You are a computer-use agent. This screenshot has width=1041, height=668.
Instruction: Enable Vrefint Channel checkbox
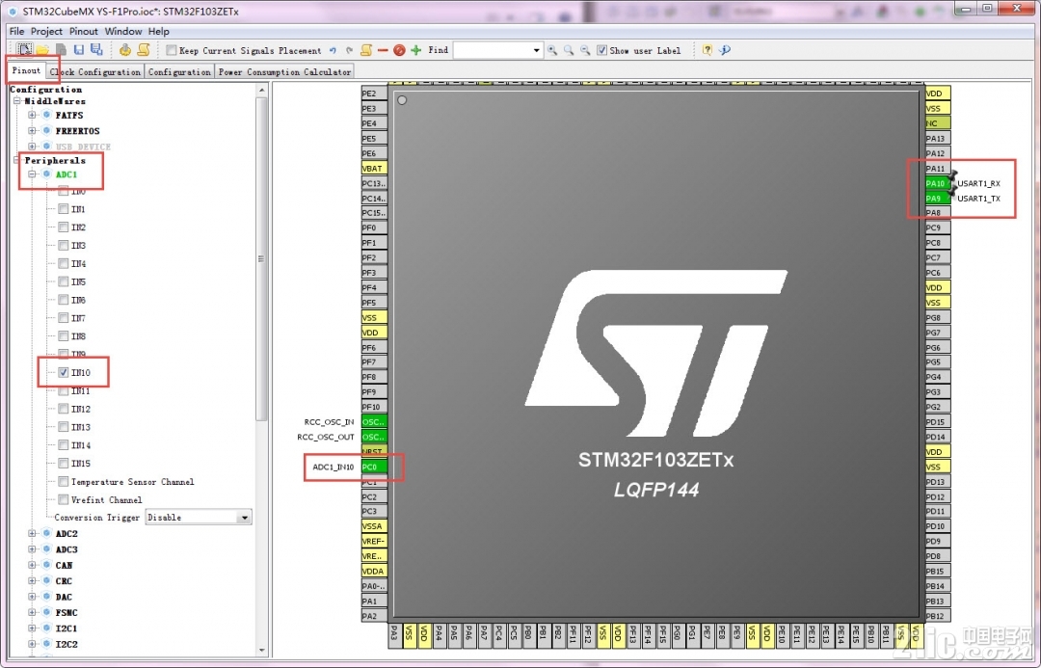[x=63, y=499]
